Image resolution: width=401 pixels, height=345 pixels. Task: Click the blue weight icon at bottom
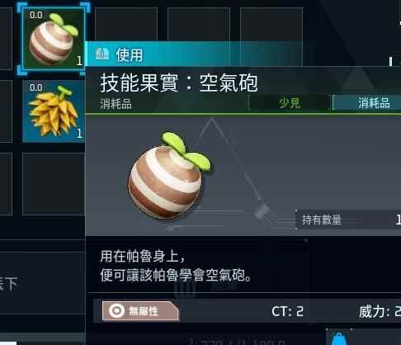point(339,338)
